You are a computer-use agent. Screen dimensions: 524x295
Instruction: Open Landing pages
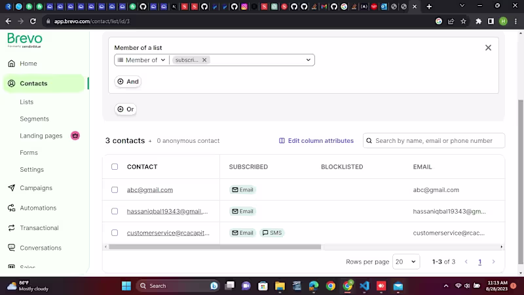pos(41,136)
